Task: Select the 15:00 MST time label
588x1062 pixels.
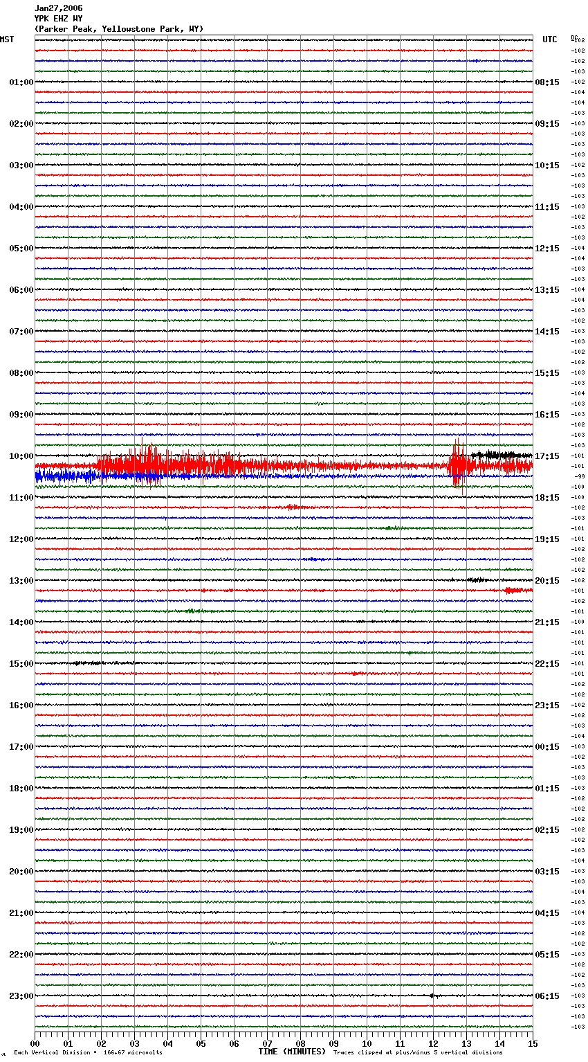Action: [x=21, y=664]
